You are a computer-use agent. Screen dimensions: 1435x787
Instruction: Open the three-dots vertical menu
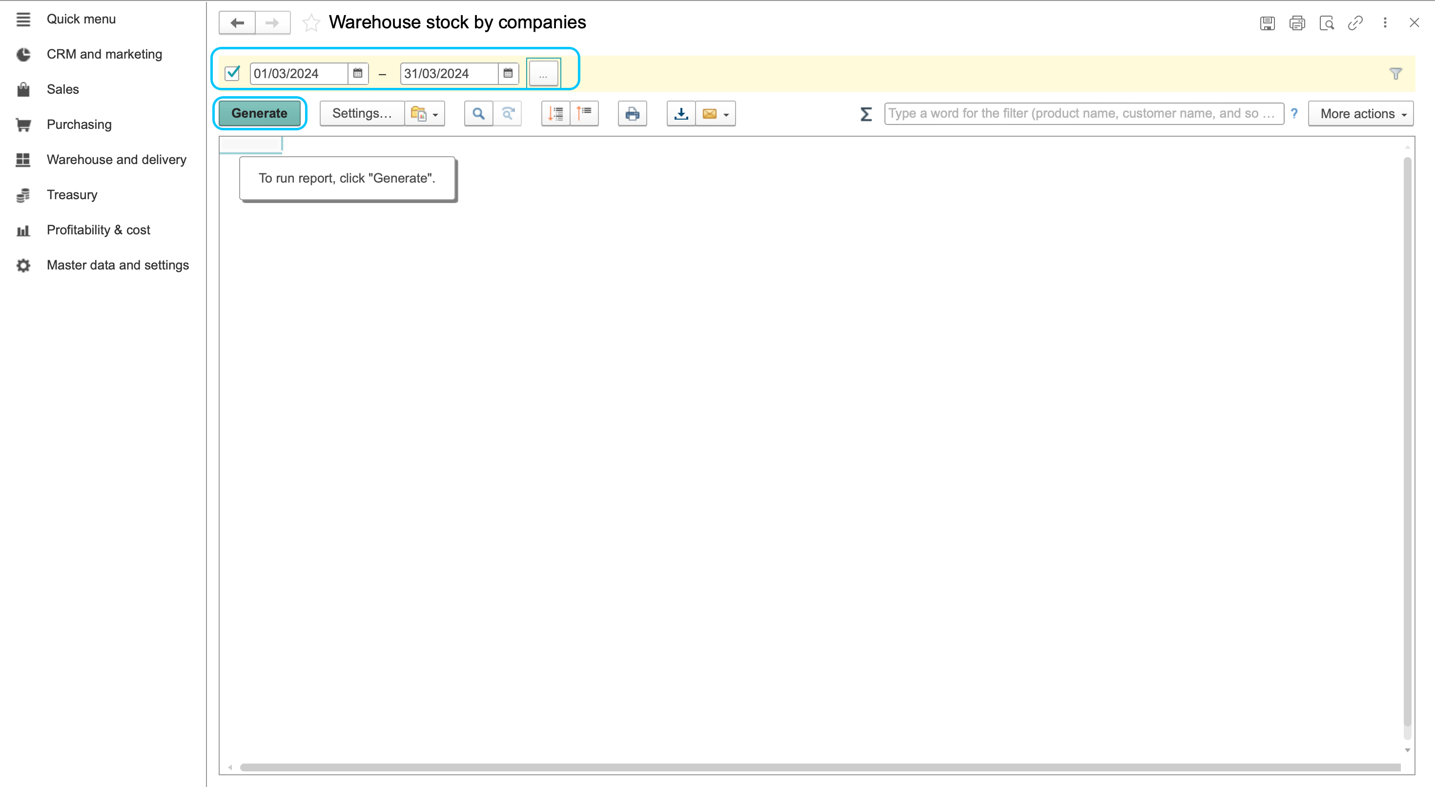[x=1385, y=23]
